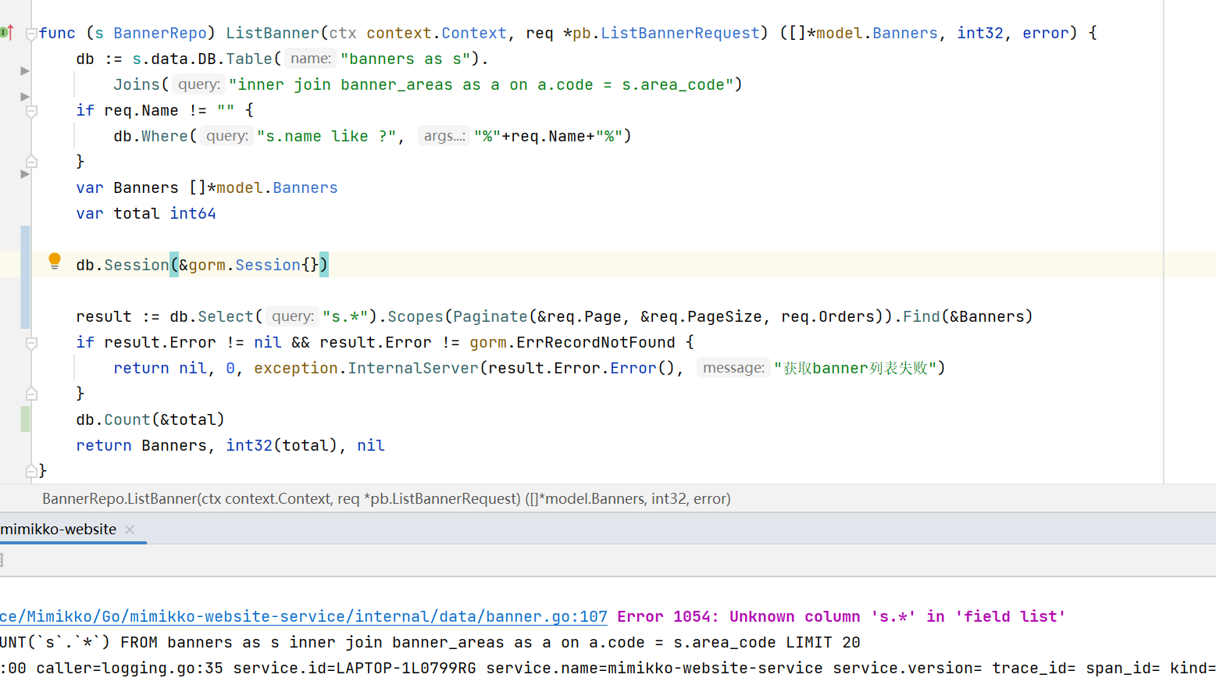Collapse the ListBanner function at its fold marker
This screenshot has height=685, width=1216.
pyautogui.click(x=31, y=34)
